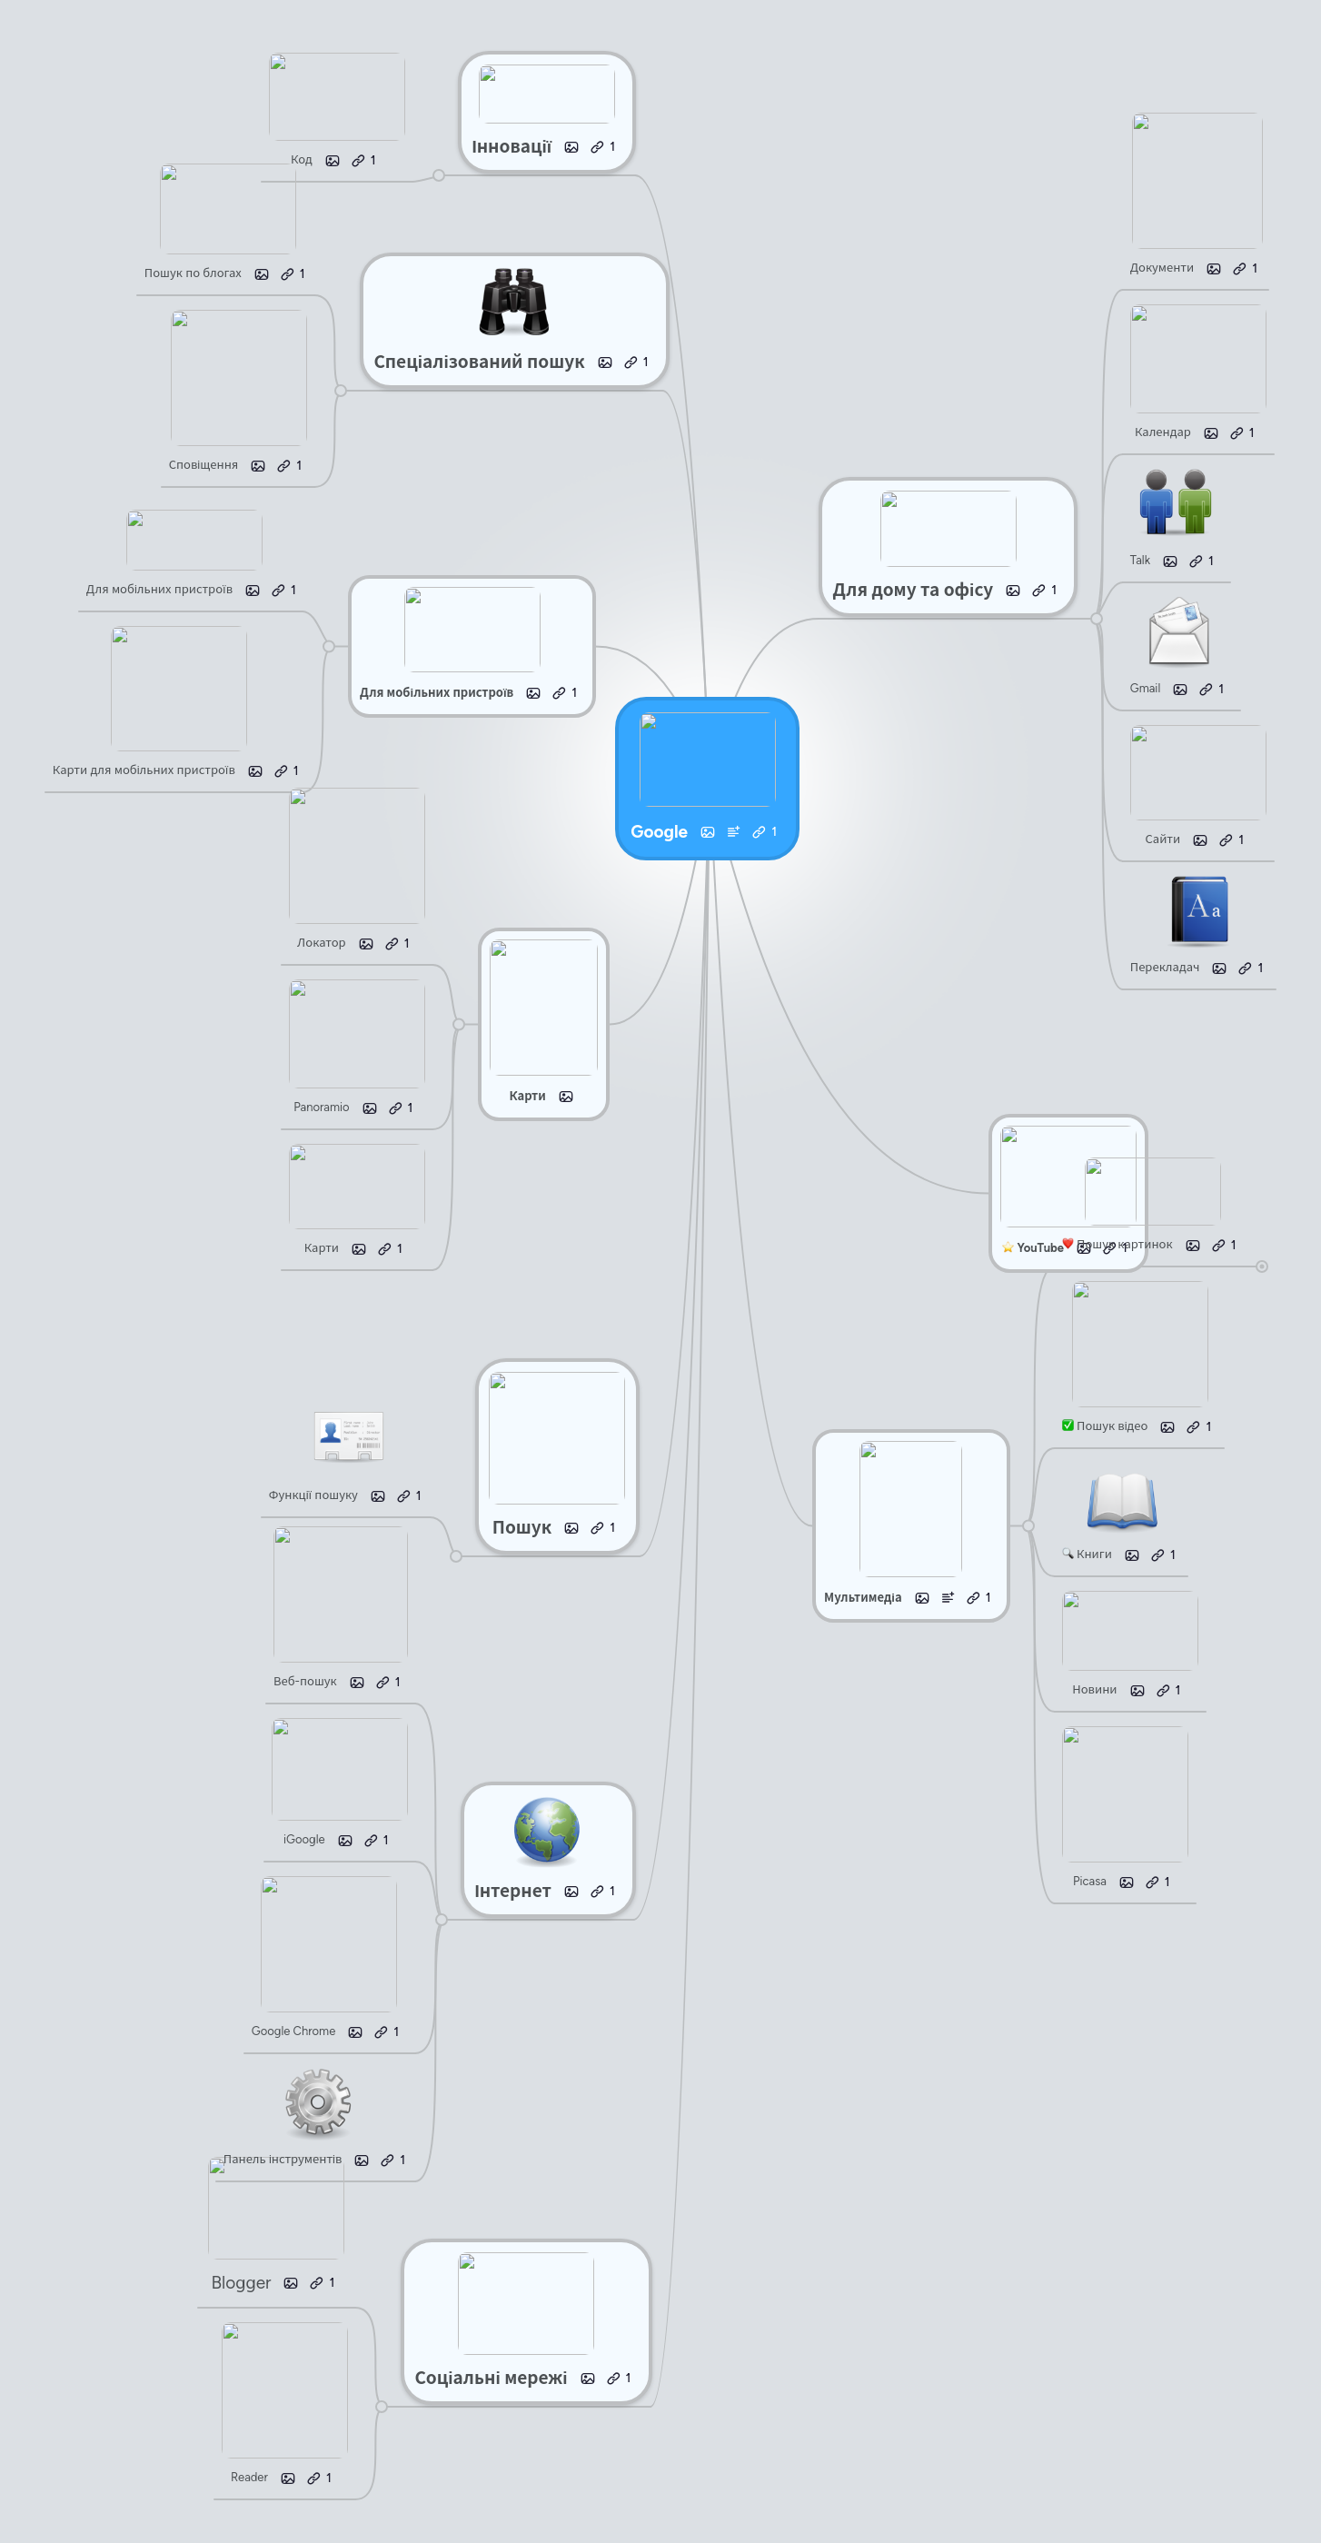
Task: Click the contact card picture above Функції пошуку
Action: (349, 1436)
